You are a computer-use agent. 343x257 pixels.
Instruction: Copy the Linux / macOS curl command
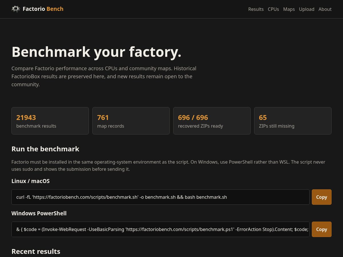tap(322, 197)
